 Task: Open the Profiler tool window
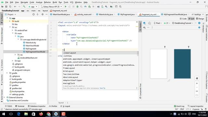click(53, 106)
